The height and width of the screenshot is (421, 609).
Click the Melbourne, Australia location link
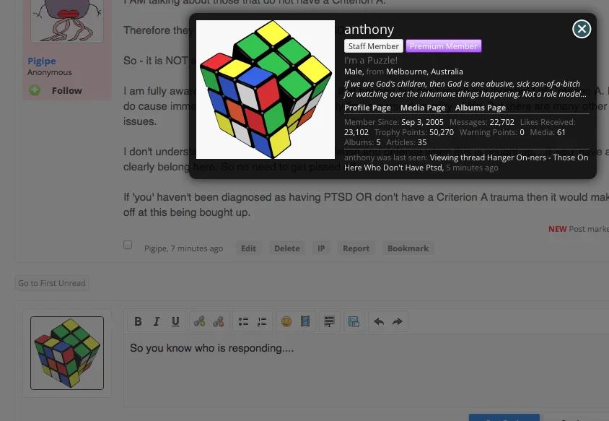pyautogui.click(x=424, y=71)
